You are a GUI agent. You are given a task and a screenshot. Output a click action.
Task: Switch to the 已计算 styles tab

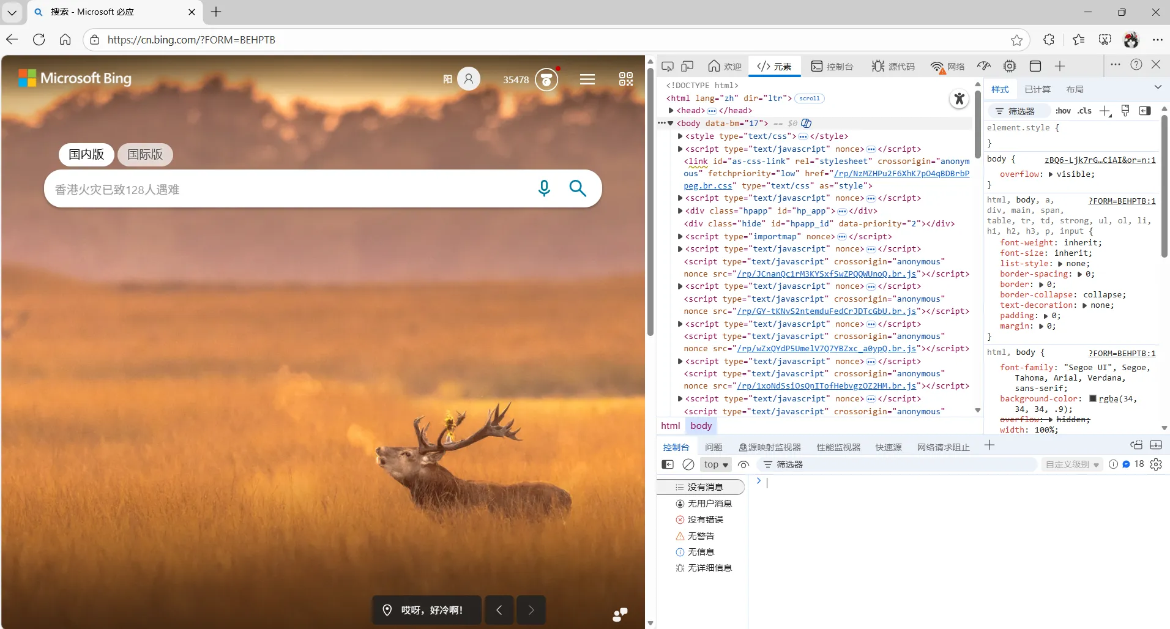(1037, 89)
